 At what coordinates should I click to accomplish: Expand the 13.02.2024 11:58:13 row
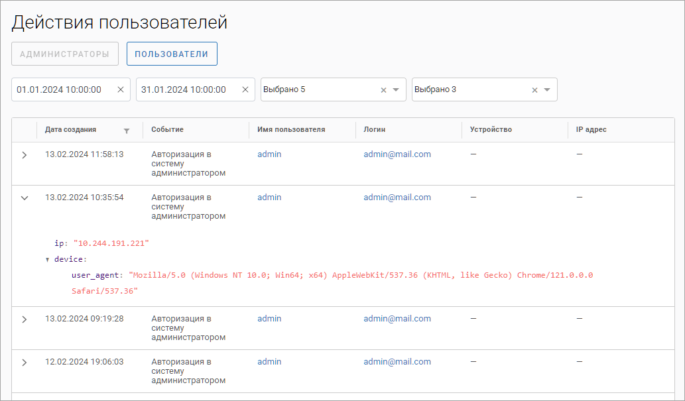(x=25, y=155)
